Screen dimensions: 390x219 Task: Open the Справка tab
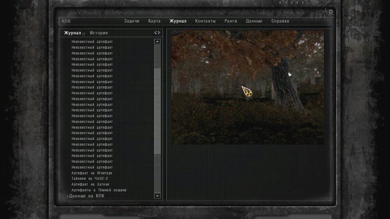280,21
